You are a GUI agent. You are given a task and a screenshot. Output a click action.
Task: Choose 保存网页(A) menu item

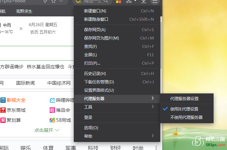pyautogui.click(x=117, y=30)
